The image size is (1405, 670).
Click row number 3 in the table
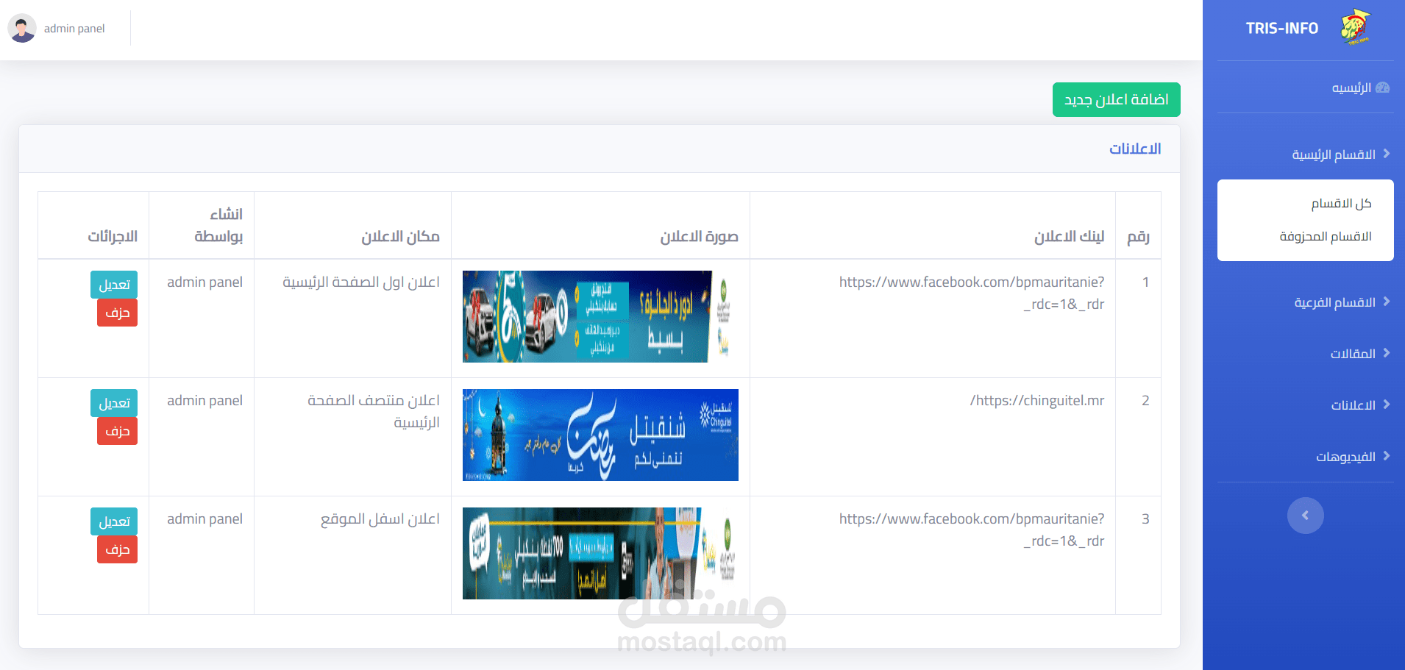click(x=1145, y=518)
